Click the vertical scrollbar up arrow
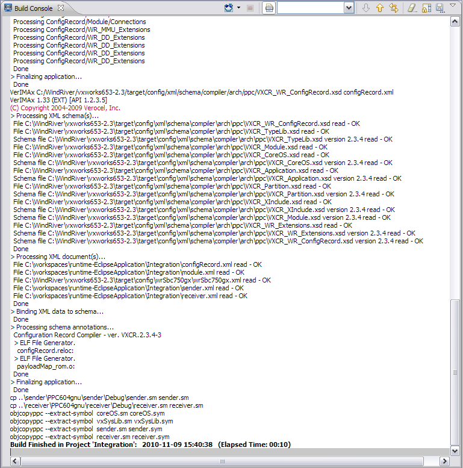Image resolution: width=463 pixels, height=468 pixels. tap(455, 22)
